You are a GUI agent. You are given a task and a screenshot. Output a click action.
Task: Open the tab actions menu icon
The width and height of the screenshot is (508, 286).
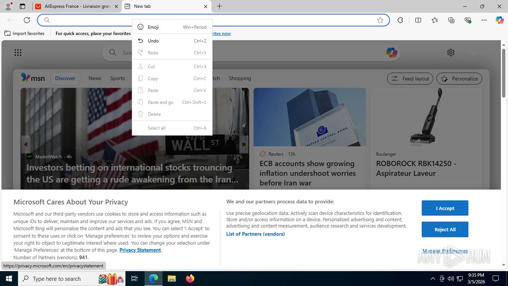[x=22, y=6]
